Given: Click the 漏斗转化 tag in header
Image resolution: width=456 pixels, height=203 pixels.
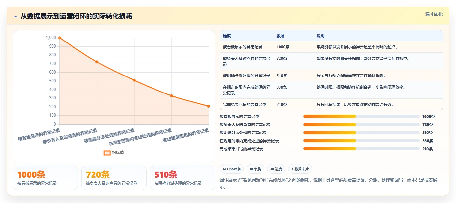Looking at the screenshot, I should [434, 14].
